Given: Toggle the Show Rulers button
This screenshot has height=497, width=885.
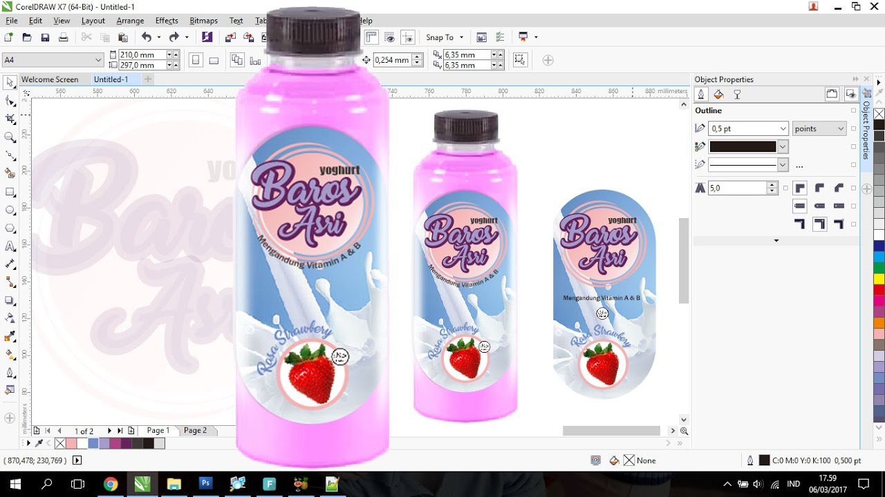Looking at the screenshot, I should [372, 37].
